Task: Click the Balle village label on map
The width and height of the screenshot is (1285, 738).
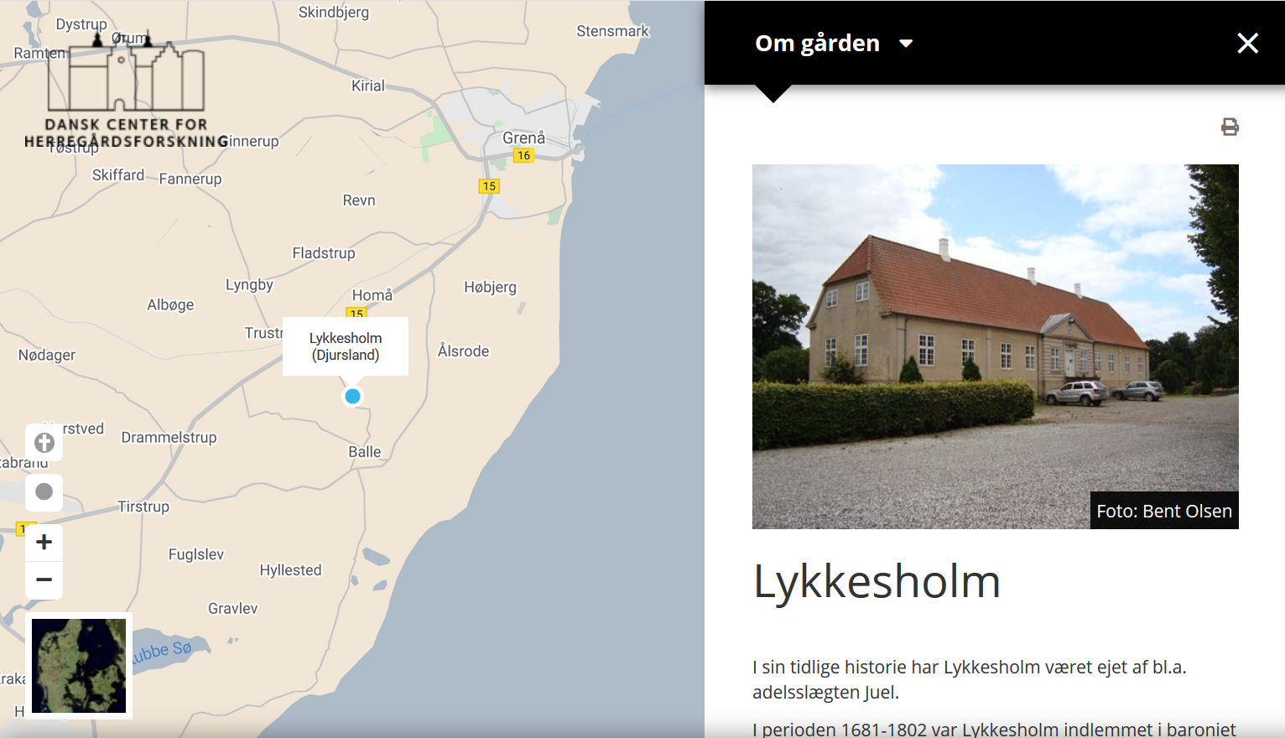Action: (365, 452)
